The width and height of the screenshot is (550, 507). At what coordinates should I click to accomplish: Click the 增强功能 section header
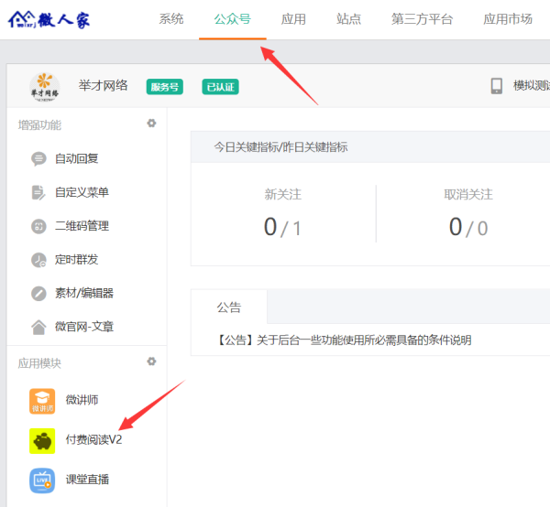39,125
